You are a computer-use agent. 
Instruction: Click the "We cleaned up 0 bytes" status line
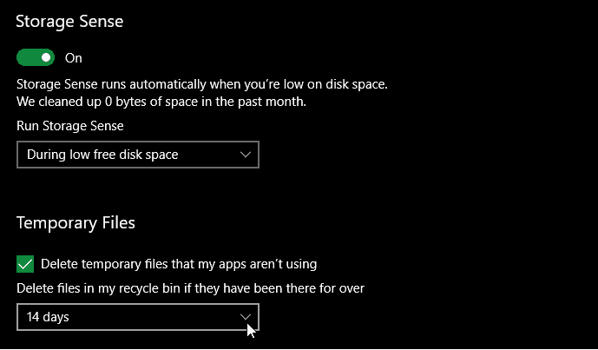161,102
